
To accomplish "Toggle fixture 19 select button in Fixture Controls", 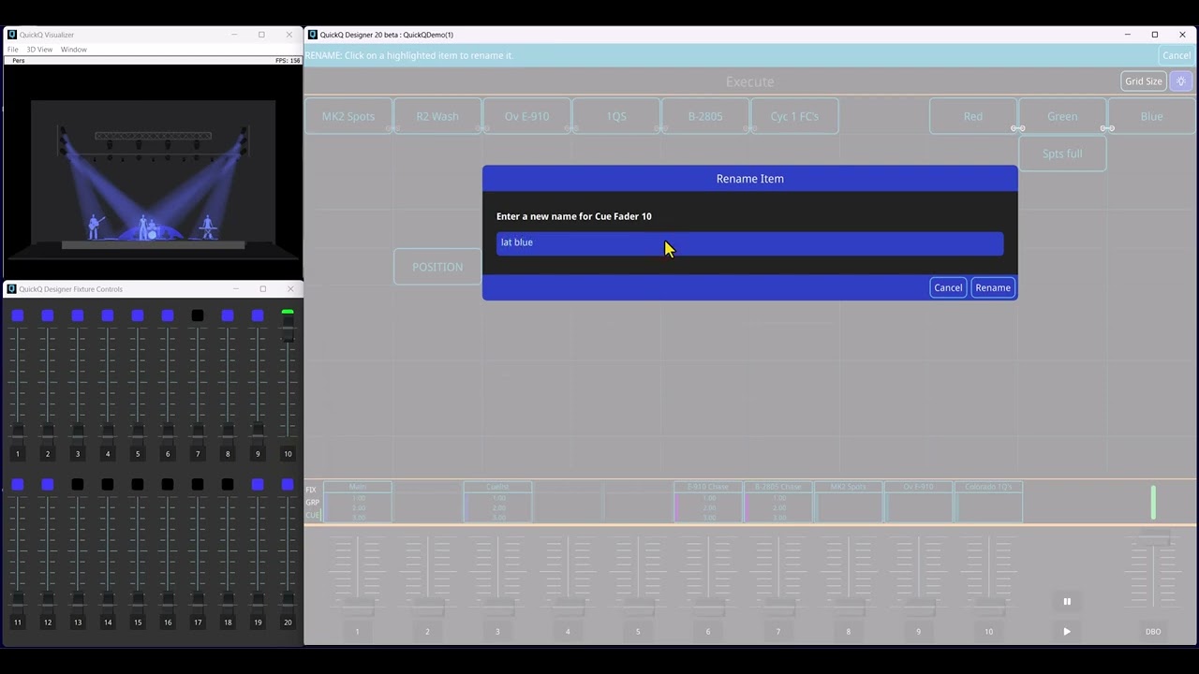I will tap(258, 485).
